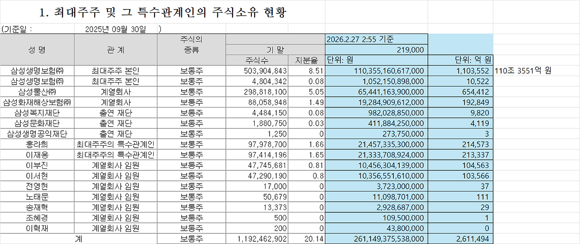Select the '지분율' sub-header cell

[x=306, y=60]
